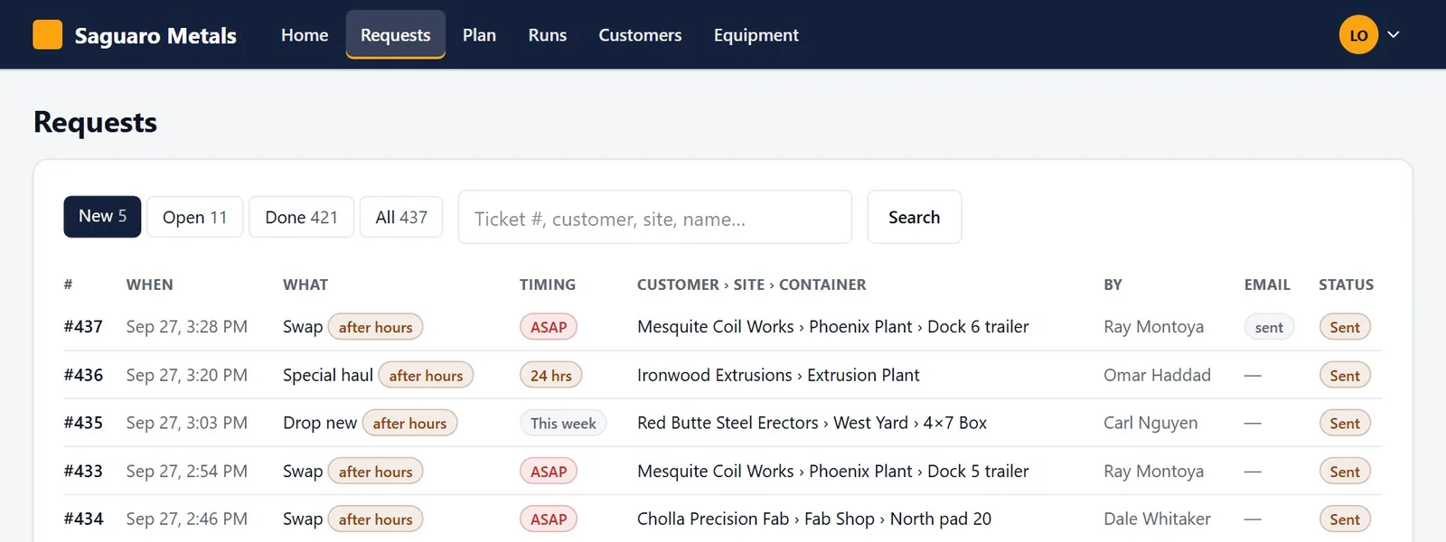1446x542 pixels.
Task: Click Sep 27, 3:20 PM timestamp
Action: [186, 375]
